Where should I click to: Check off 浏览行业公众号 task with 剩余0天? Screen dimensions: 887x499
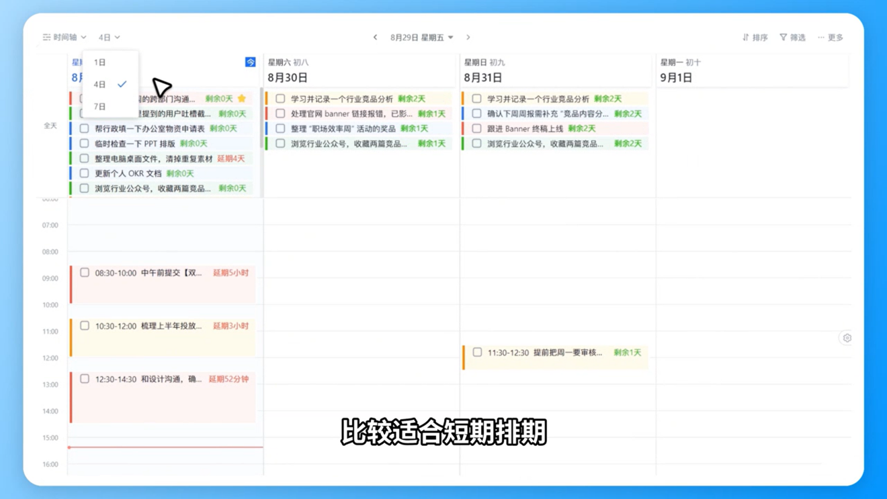(84, 189)
